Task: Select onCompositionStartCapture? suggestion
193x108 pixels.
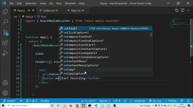Action: click(105, 49)
